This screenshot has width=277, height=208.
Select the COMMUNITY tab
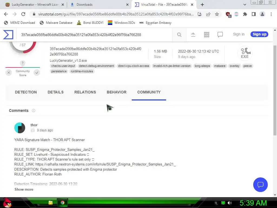pyautogui.click(x=149, y=92)
